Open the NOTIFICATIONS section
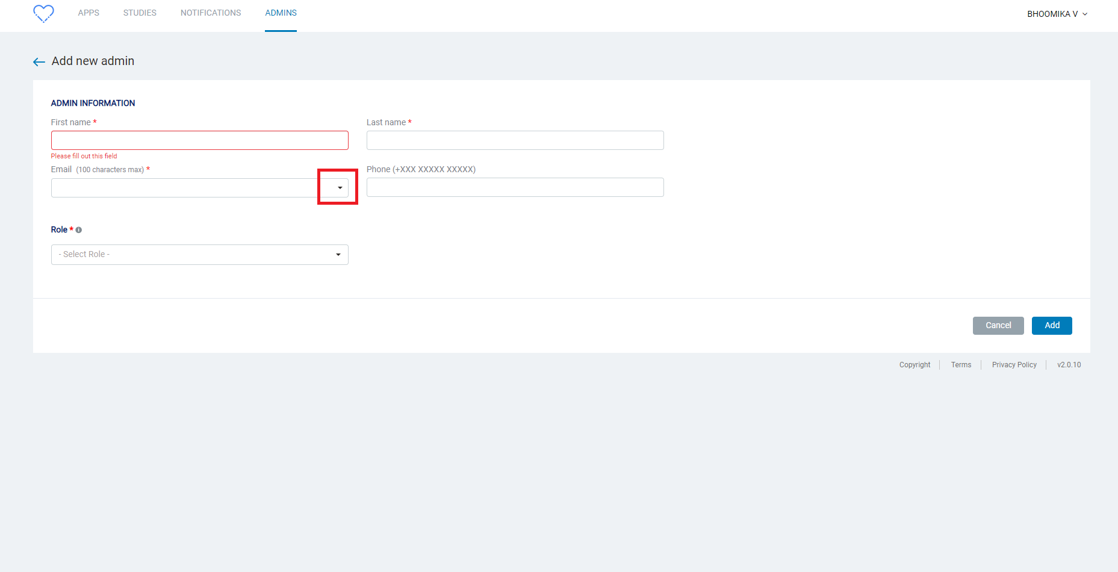The height and width of the screenshot is (572, 1118). 210,13
